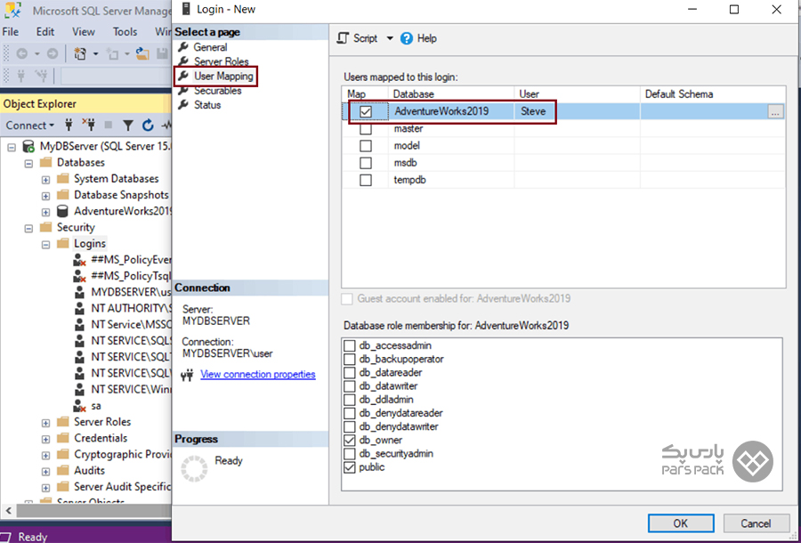Image resolution: width=801 pixels, height=543 pixels.
Task: Click the OK button
Action: 681,523
